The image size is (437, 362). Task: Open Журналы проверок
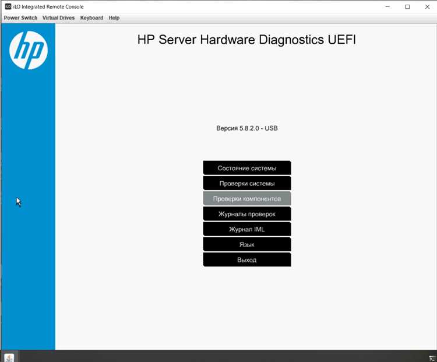click(247, 214)
